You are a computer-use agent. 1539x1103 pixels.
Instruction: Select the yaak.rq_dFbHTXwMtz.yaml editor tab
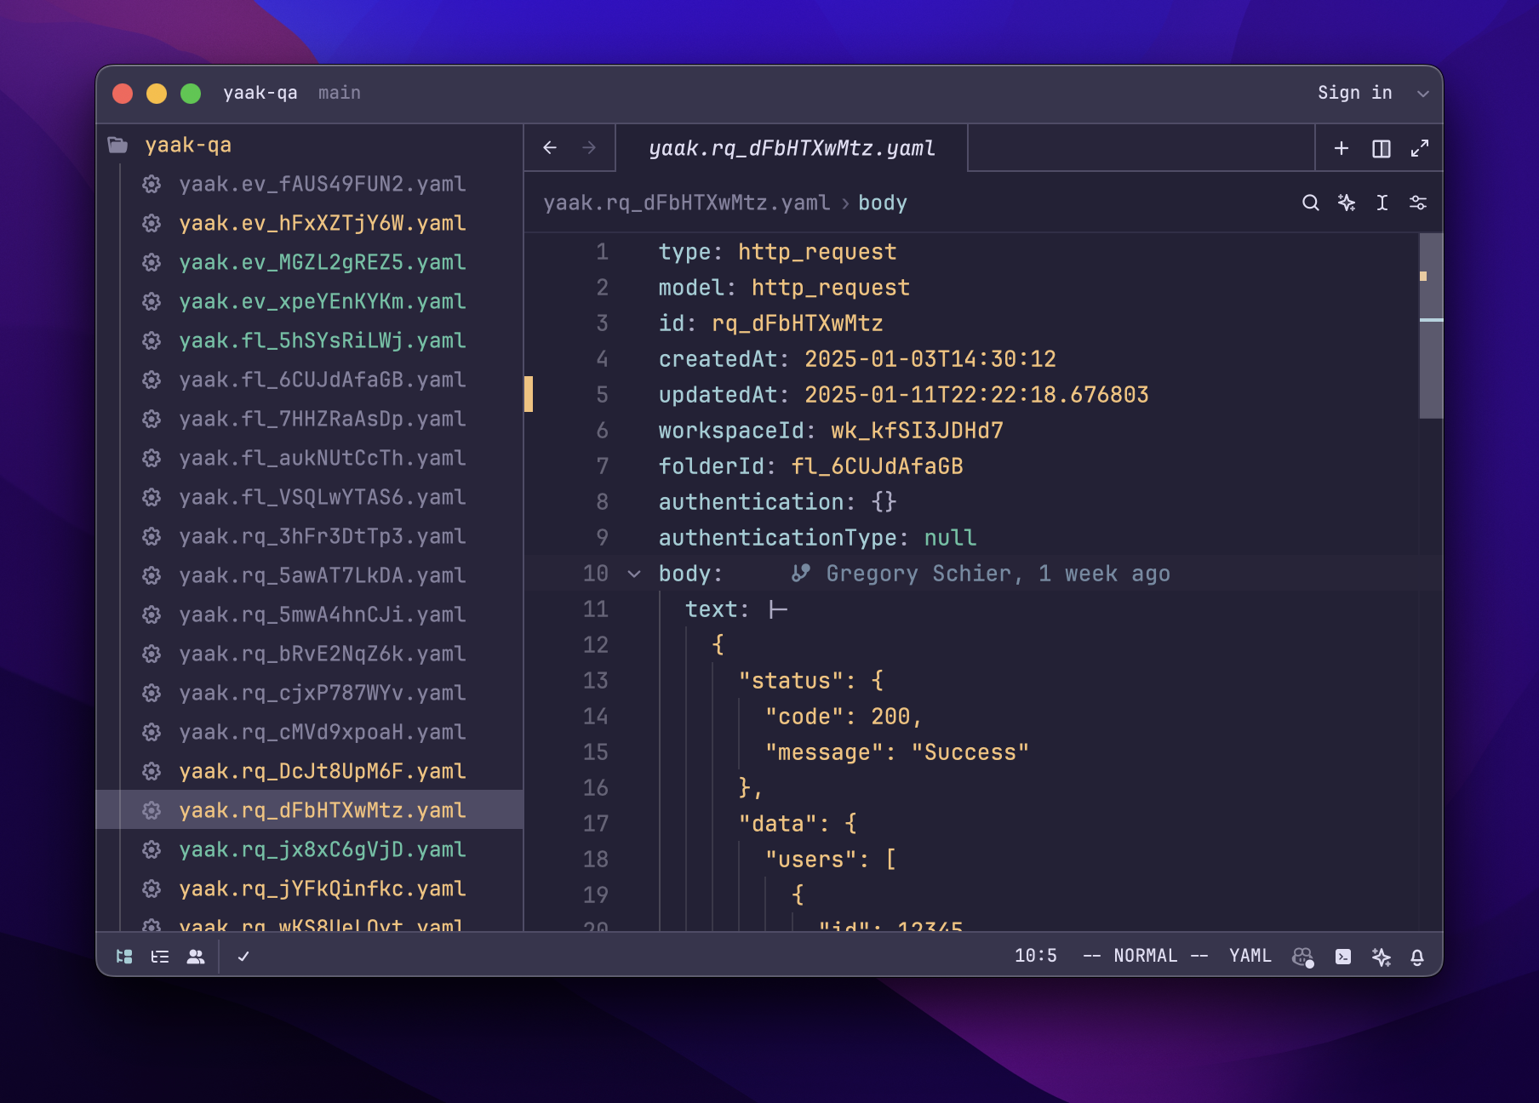pyautogui.click(x=792, y=149)
